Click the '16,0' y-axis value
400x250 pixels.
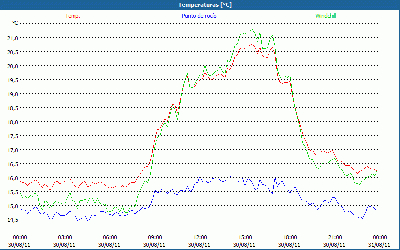(13, 178)
